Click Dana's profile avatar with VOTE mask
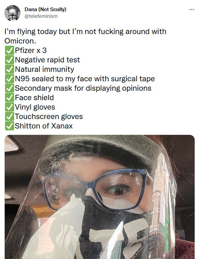Image resolution: width=199 pixels, height=259 pixels. [12, 13]
